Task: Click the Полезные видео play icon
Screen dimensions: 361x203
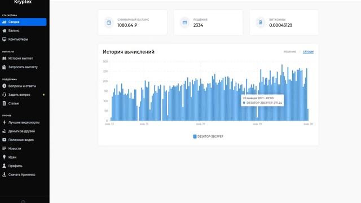Action: point(4,140)
